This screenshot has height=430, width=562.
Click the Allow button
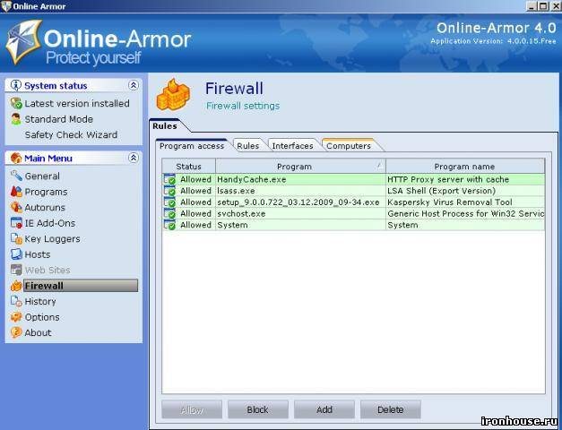(x=192, y=409)
